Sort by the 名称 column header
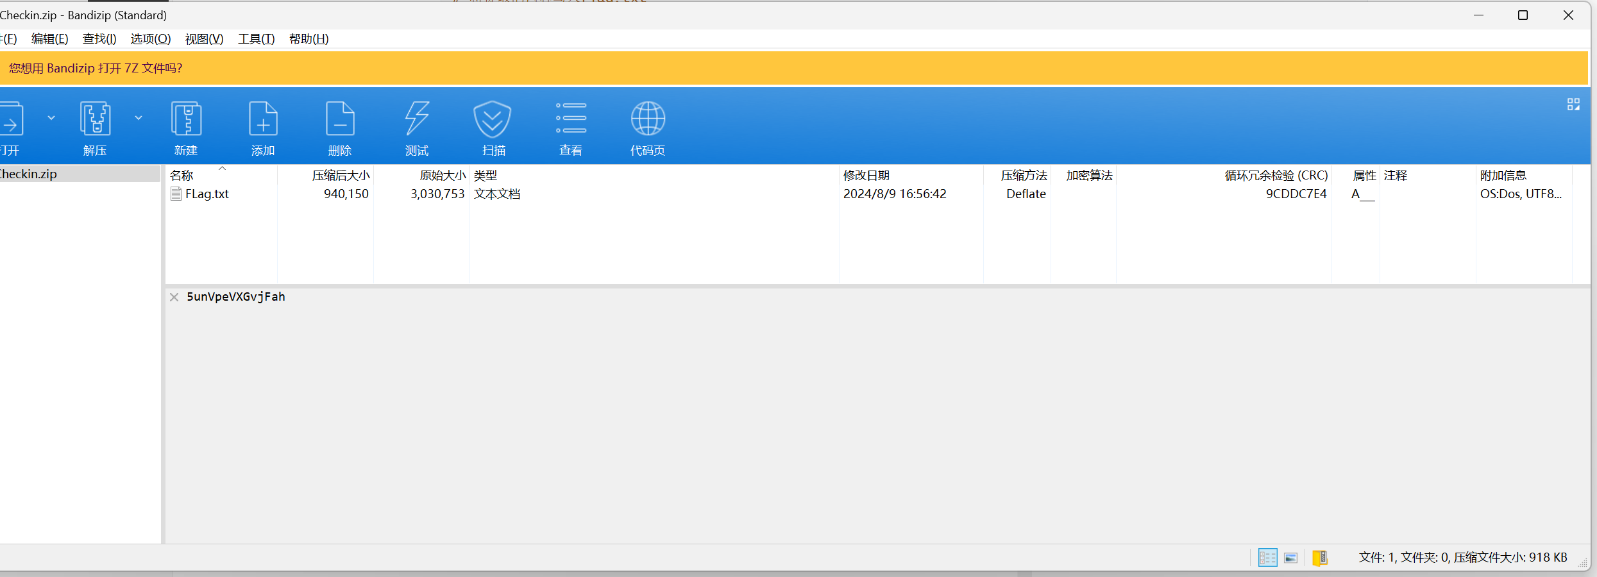Viewport: 1597px width, 577px height. click(x=221, y=175)
